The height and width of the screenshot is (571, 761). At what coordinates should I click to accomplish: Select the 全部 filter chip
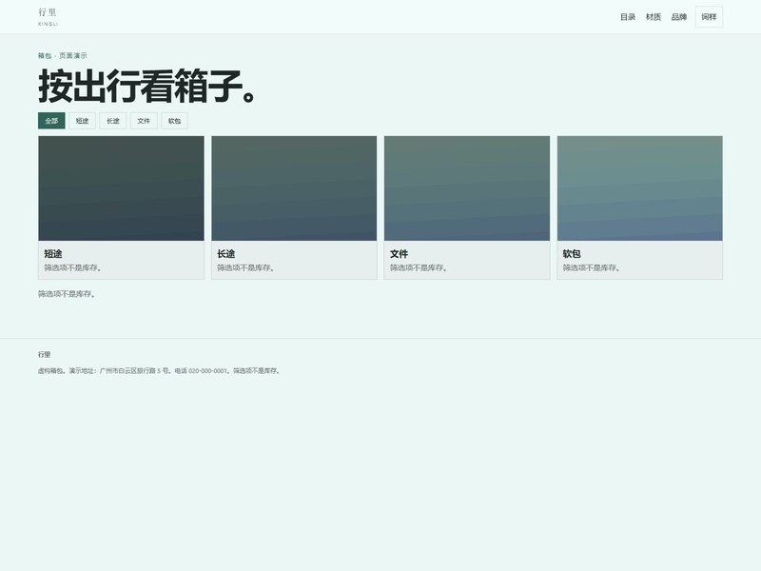pos(51,121)
